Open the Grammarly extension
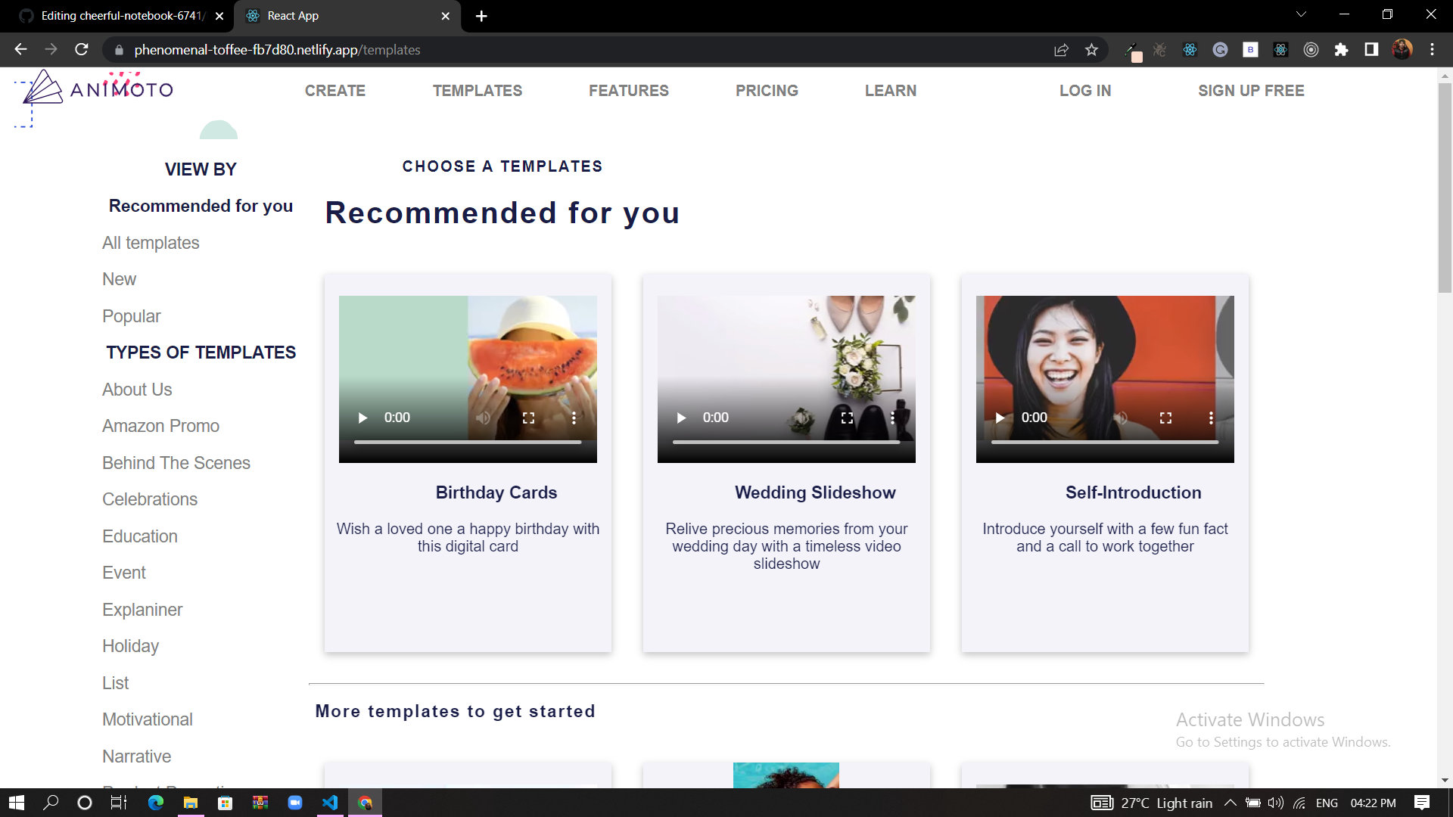1453x817 pixels. 1220,49
